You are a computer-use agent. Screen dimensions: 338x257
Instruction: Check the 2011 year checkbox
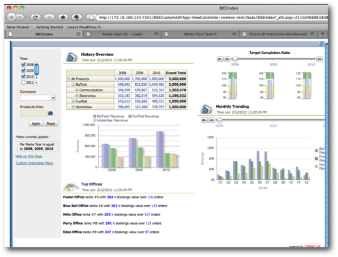tap(23, 82)
